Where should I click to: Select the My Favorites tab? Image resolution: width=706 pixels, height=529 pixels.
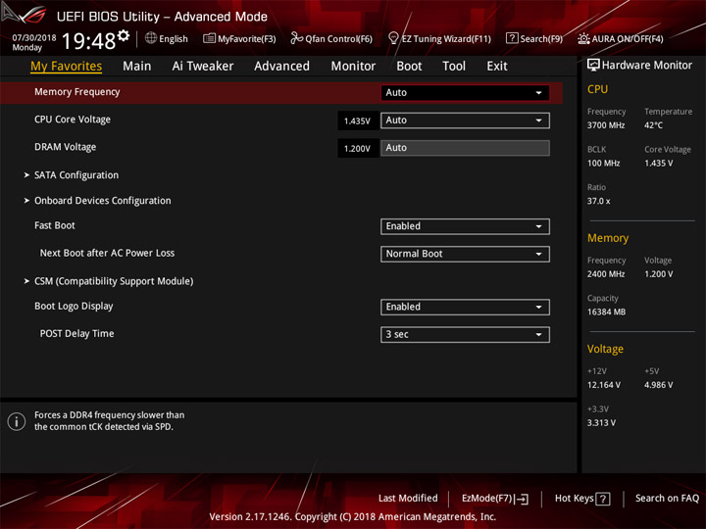point(67,67)
